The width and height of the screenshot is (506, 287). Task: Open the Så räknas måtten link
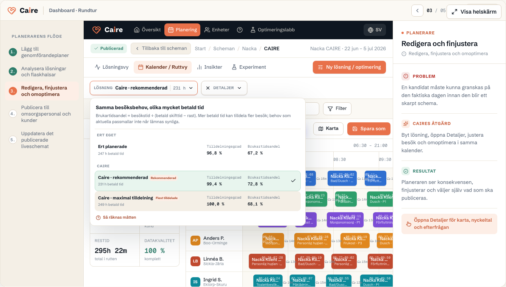click(x=116, y=218)
